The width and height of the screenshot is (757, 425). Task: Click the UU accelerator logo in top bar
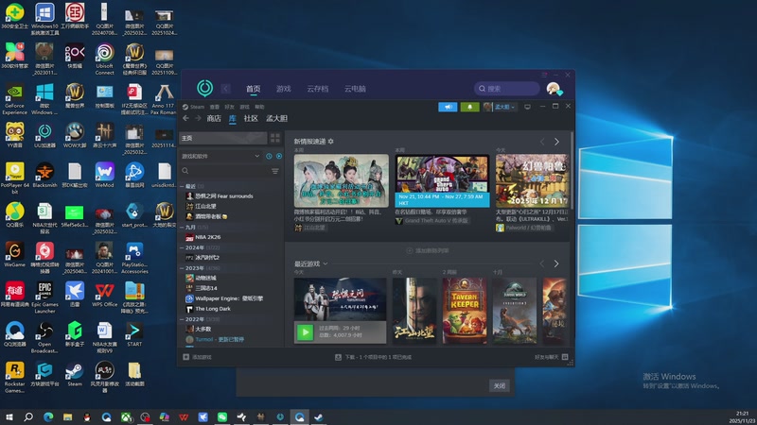[x=205, y=88]
